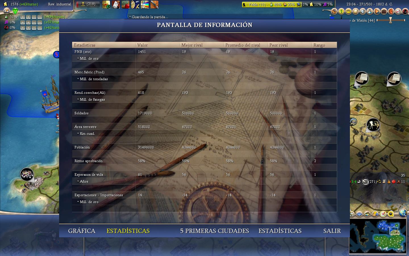
Task: Click the Guardando la partida message
Action: (150, 17)
